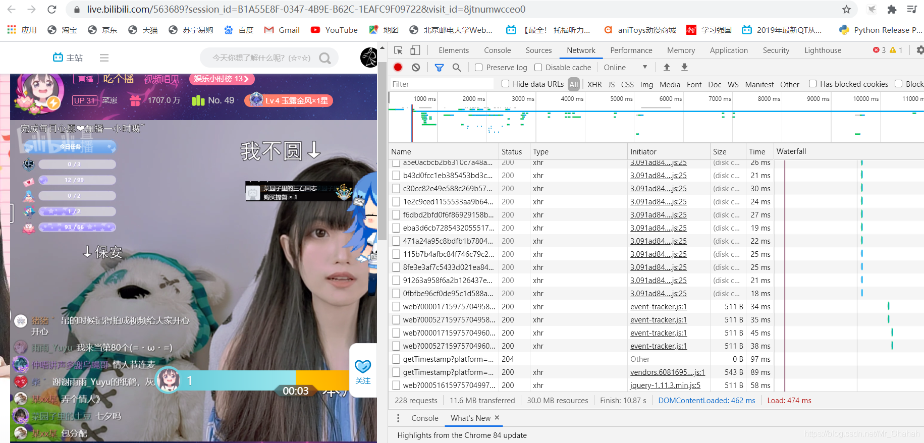Switch to the Sources tab
This screenshot has width=924, height=443.
(538, 50)
